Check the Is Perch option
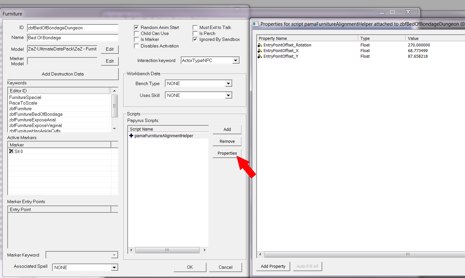 [195, 33]
